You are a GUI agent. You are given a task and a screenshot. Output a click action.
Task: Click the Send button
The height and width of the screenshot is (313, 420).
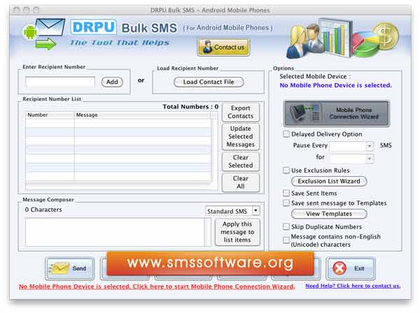(69, 268)
